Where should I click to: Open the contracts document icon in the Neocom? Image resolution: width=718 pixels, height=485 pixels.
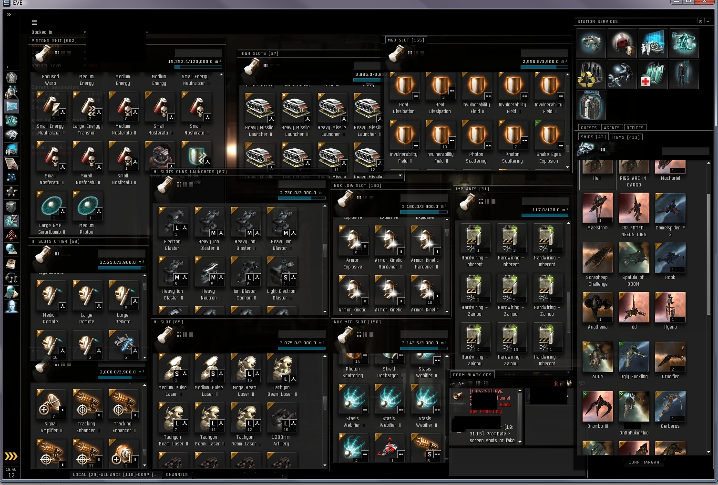click(11, 163)
